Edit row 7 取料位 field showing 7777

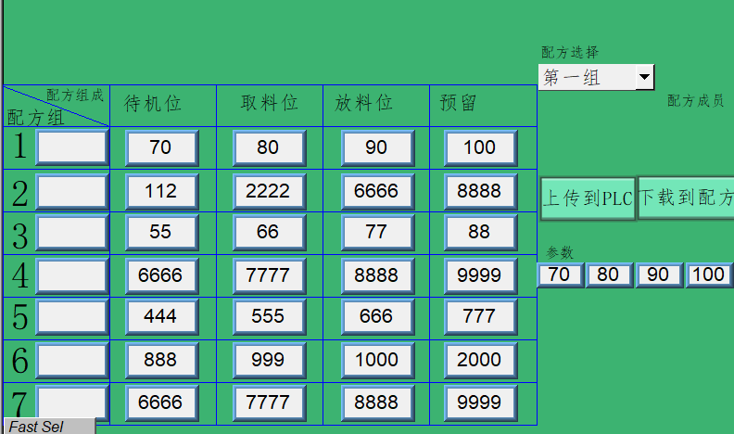point(268,402)
